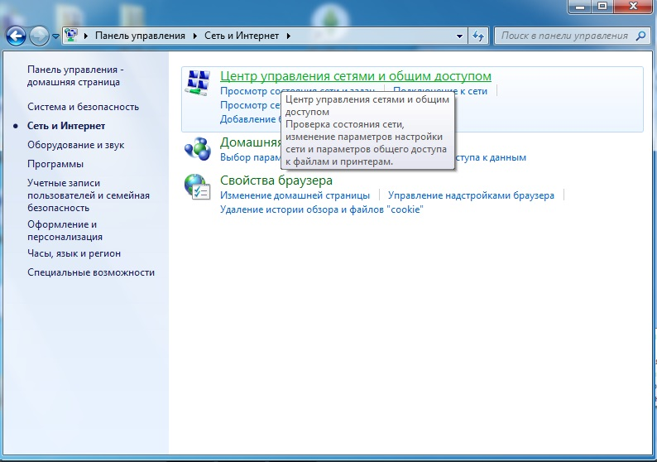Click the Control Panel icon in address bar

click(71, 36)
